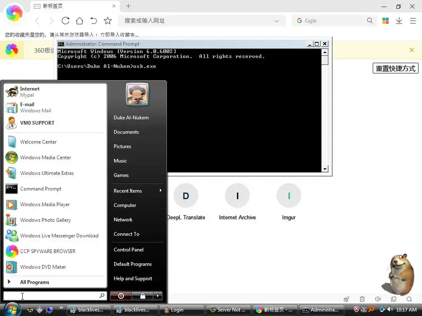Go to browser home icon

pos(80,21)
